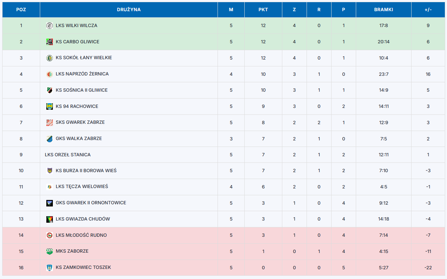Click the +/- column header
Image resolution: width=447 pixels, height=279 pixels.
428,10
